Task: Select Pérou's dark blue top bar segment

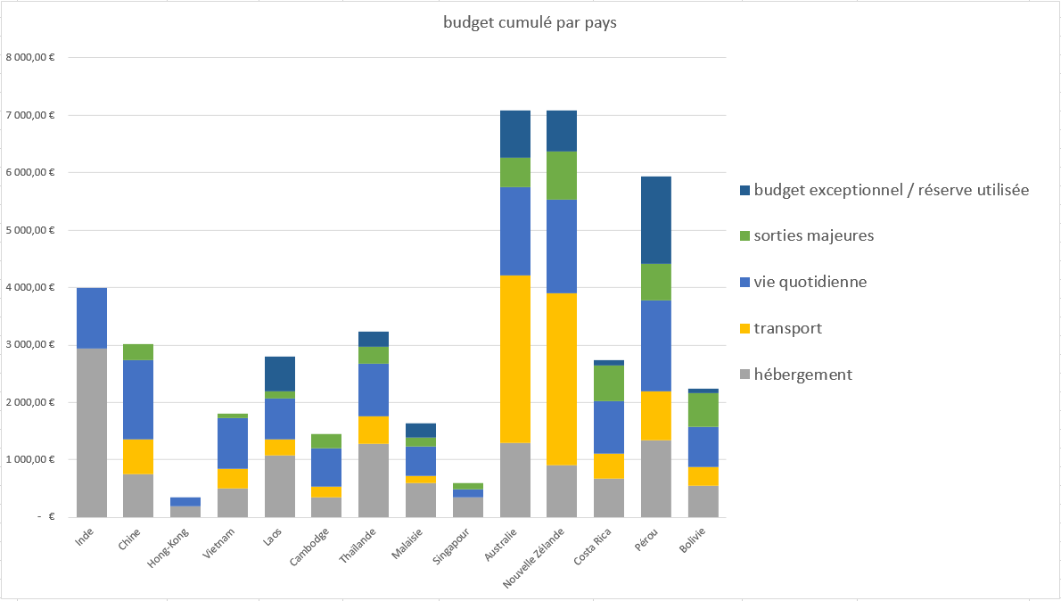Action: tap(655, 219)
